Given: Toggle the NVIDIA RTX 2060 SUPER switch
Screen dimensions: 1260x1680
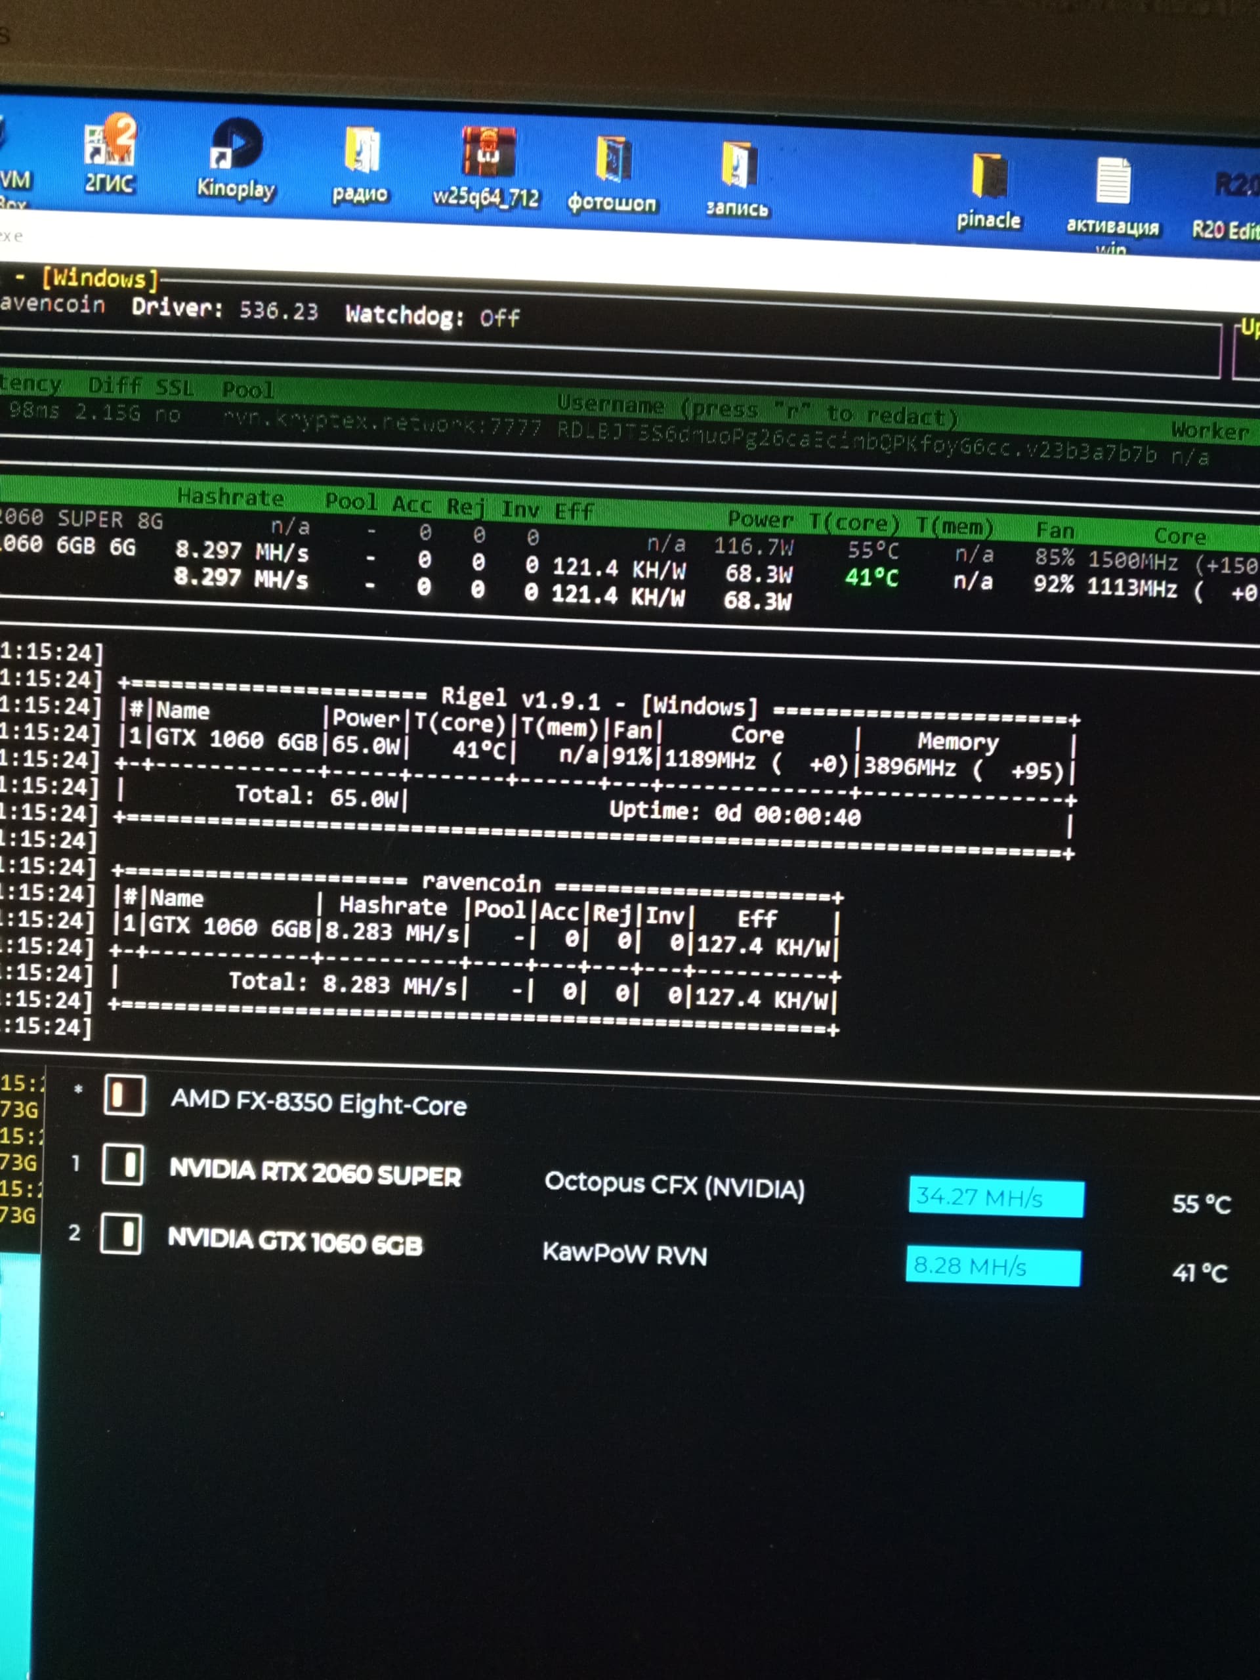Looking at the screenshot, I should [123, 1164].
